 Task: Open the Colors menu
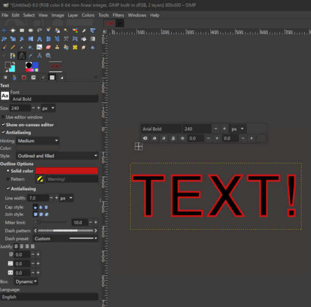[x=88, y=15]
